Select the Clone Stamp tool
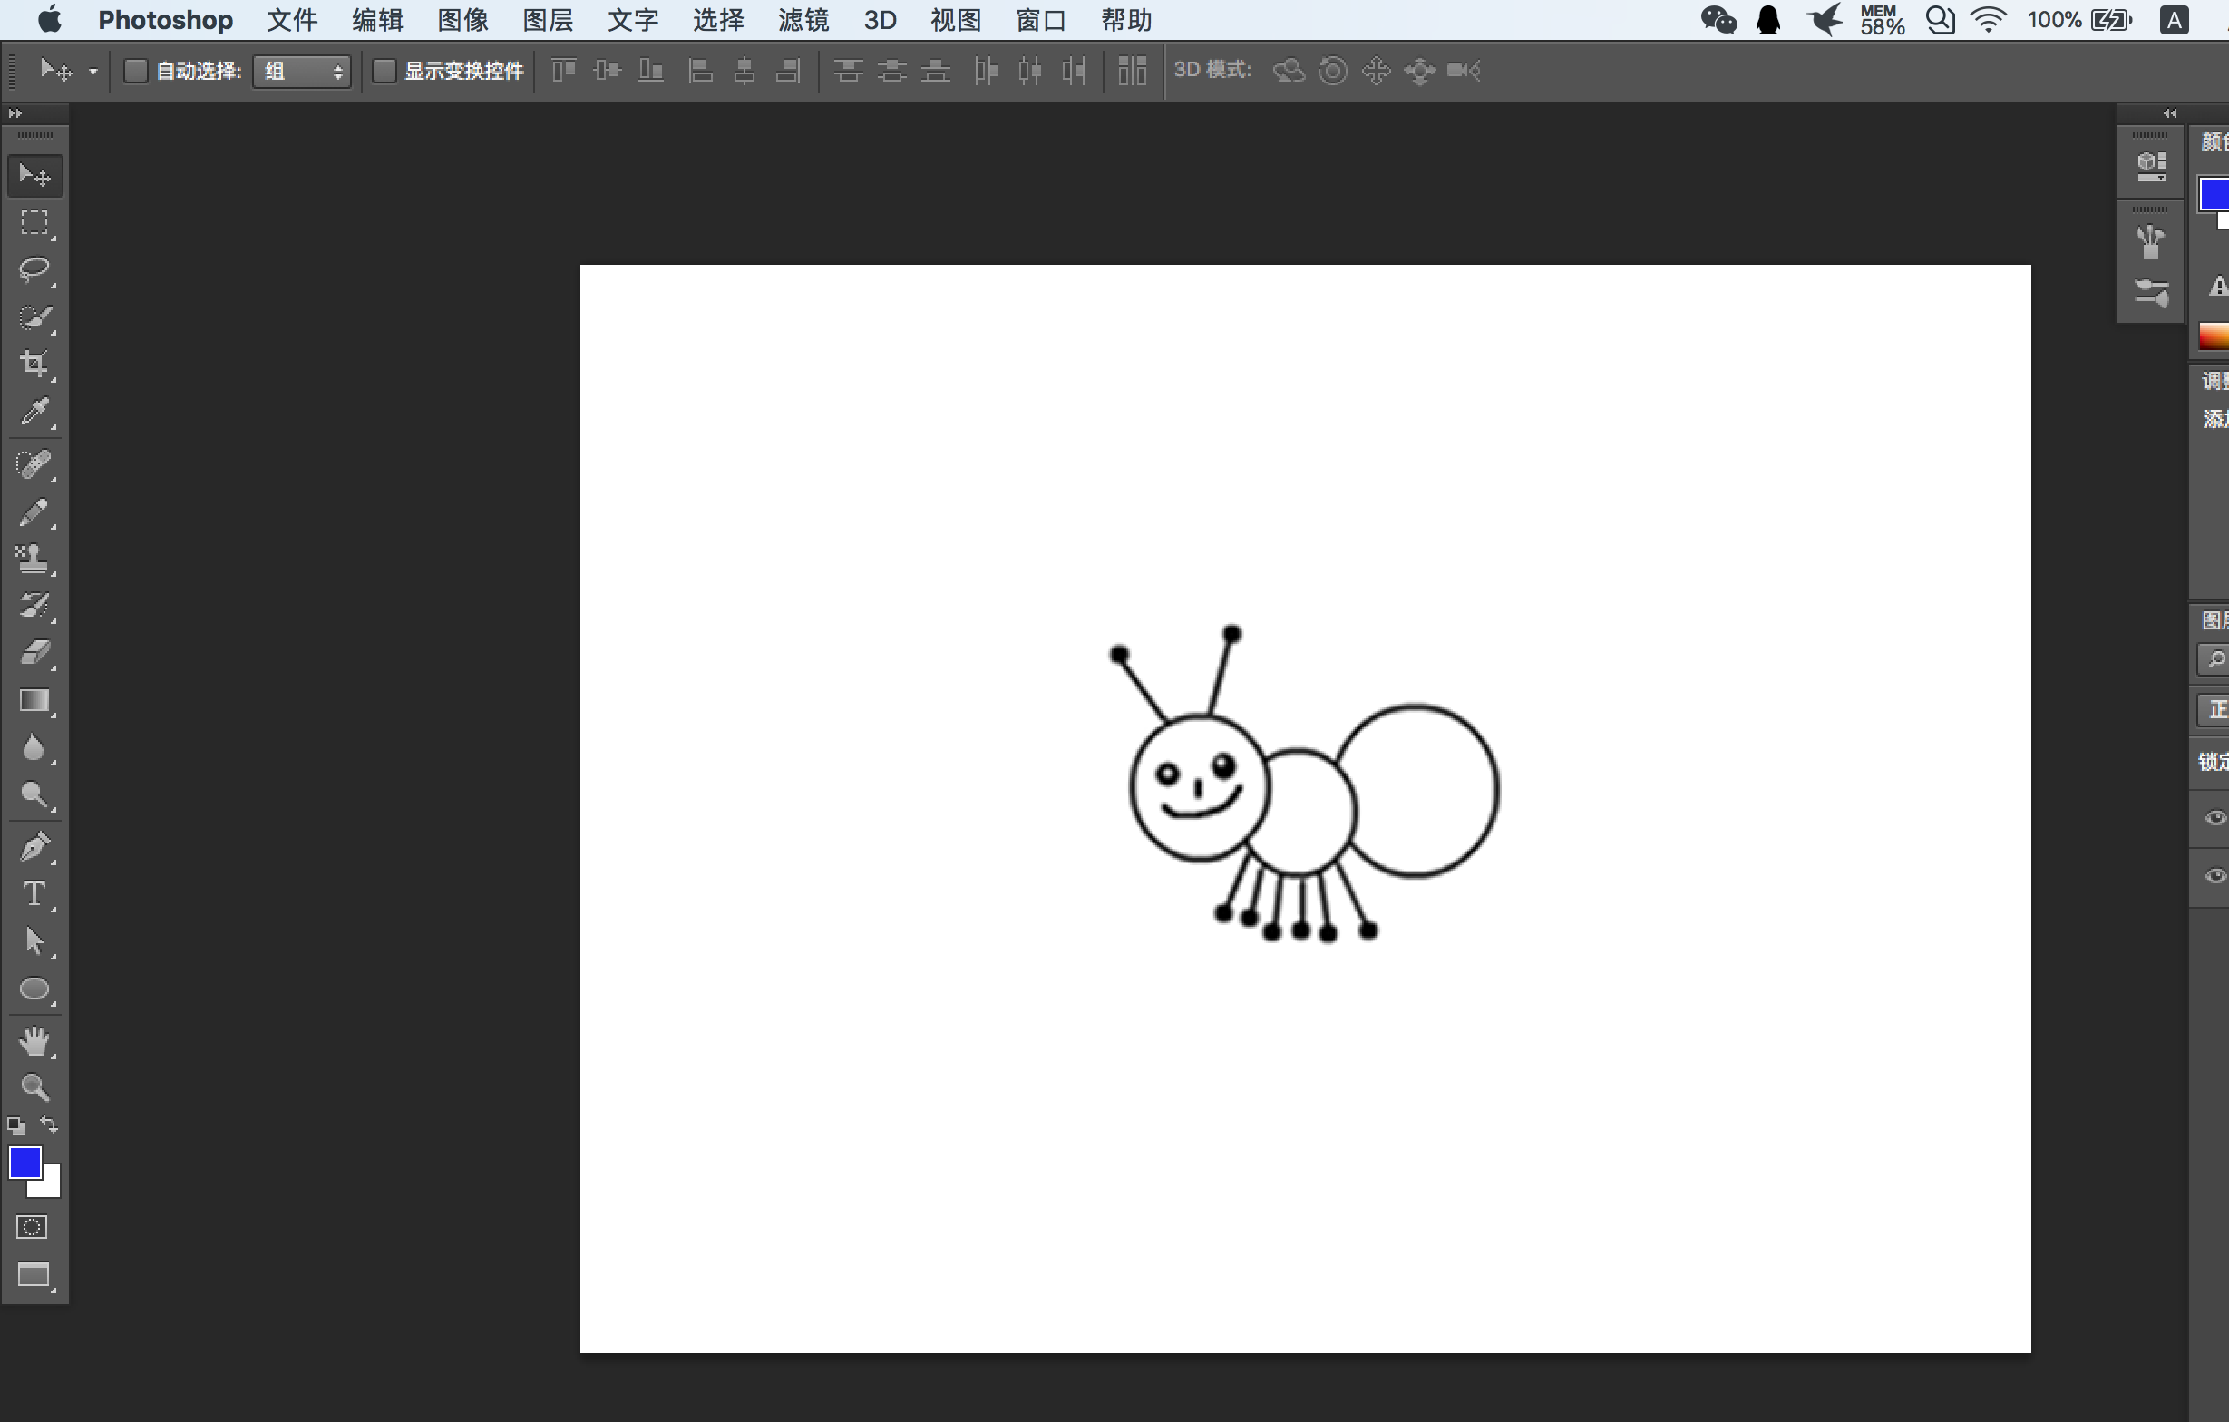 [35, 559]
